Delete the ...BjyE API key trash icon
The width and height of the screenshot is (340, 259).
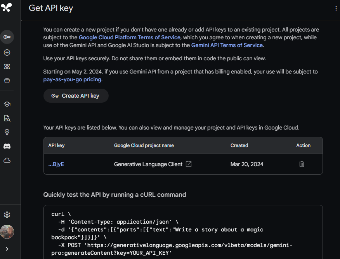pos(302,164)
